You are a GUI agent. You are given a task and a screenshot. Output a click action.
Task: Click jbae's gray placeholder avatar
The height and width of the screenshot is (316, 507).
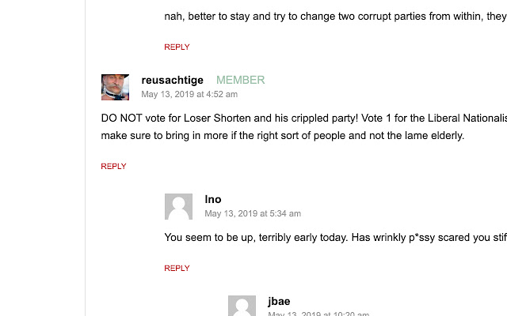tap(242, 306)
